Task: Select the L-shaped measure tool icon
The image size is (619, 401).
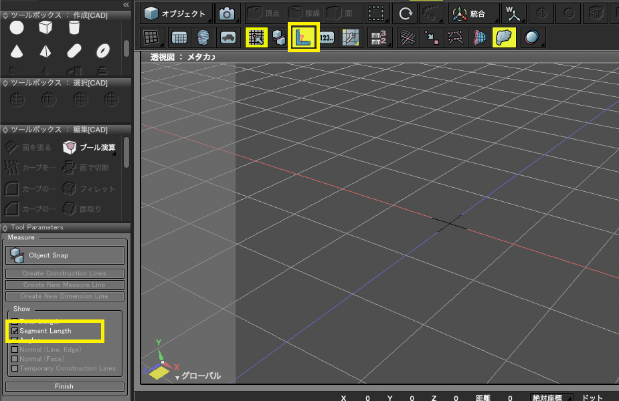Action: click(303, 37)
